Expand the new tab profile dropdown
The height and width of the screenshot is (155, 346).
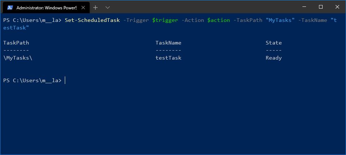pos(108,7)
